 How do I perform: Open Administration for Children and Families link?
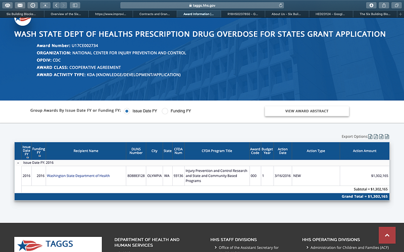click(x=349, y=247)
